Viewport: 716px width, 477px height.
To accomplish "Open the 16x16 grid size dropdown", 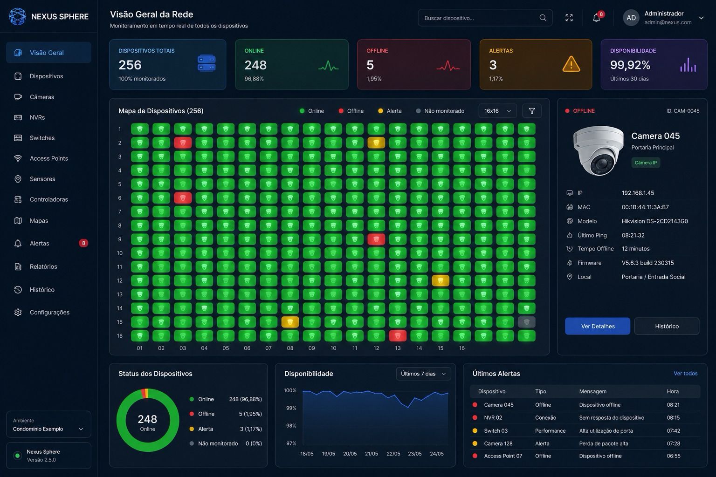I will 497,111.
